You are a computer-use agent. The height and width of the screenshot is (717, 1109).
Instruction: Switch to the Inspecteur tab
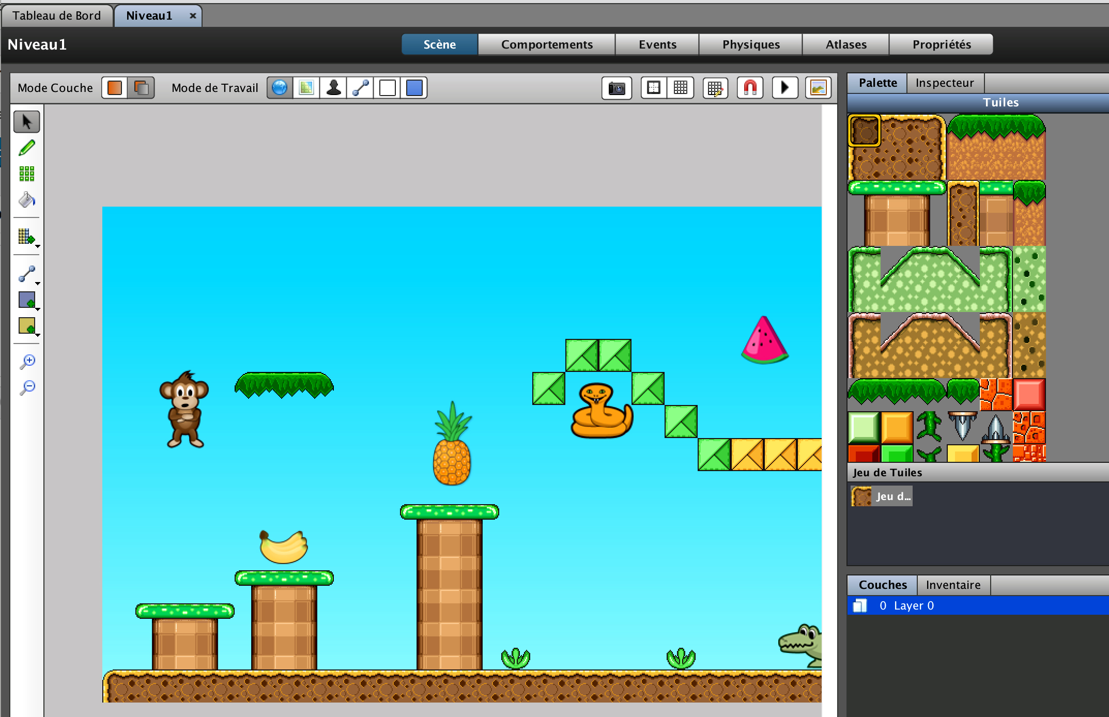(x=944, y=83)
